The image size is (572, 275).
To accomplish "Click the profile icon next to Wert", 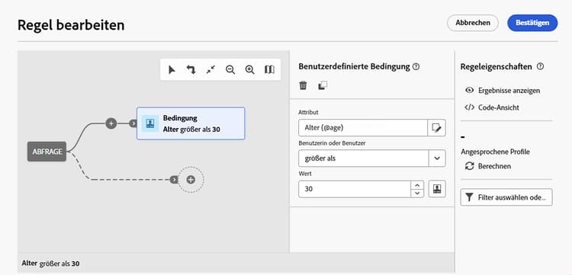I will (437, 189).
